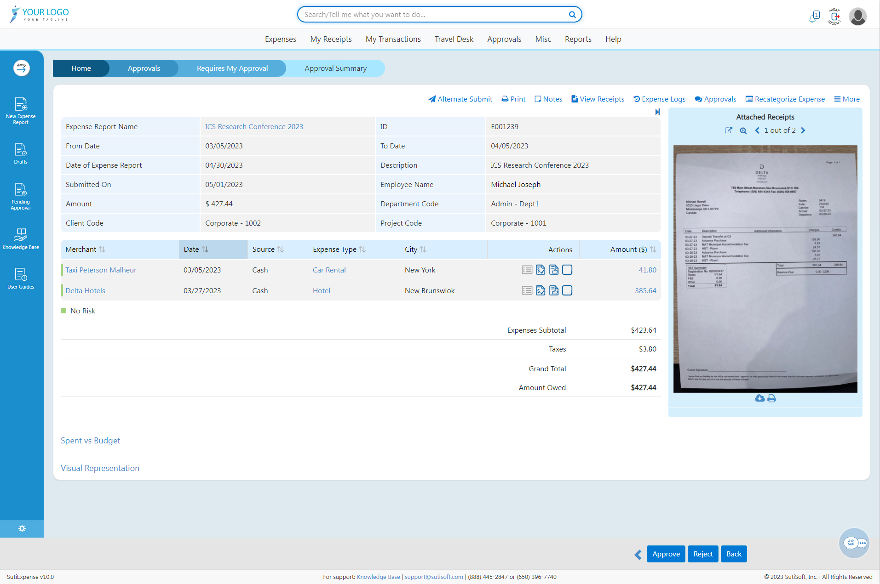Sort table by Merchant column
This screenshot has width=880, height=584.
tap(102, 249)
